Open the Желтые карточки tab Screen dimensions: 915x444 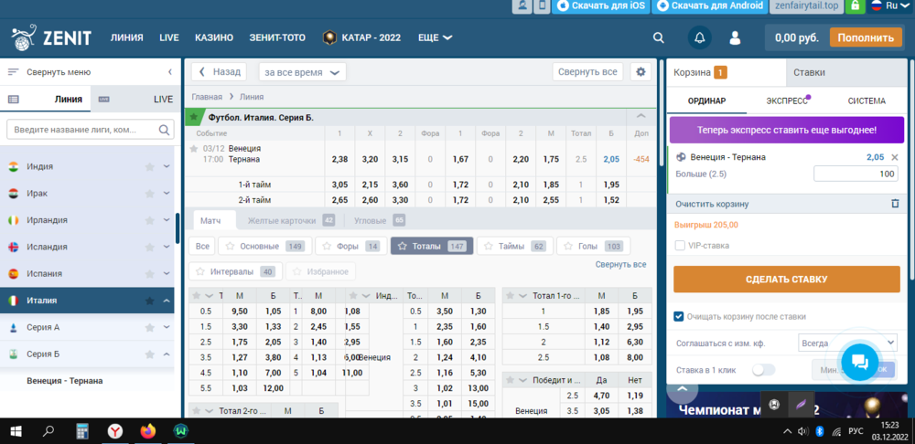(x=291, y=221)
